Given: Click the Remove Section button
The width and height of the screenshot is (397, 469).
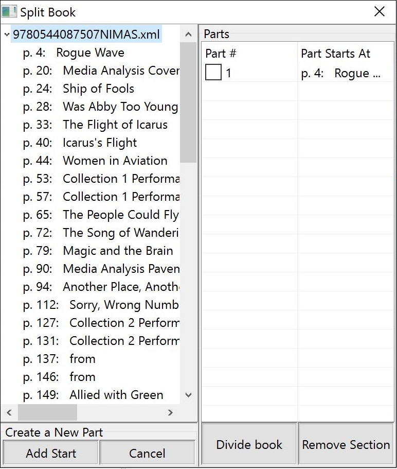Looking at the screenshot, I should pyautogui.click(x=346, y=444).
